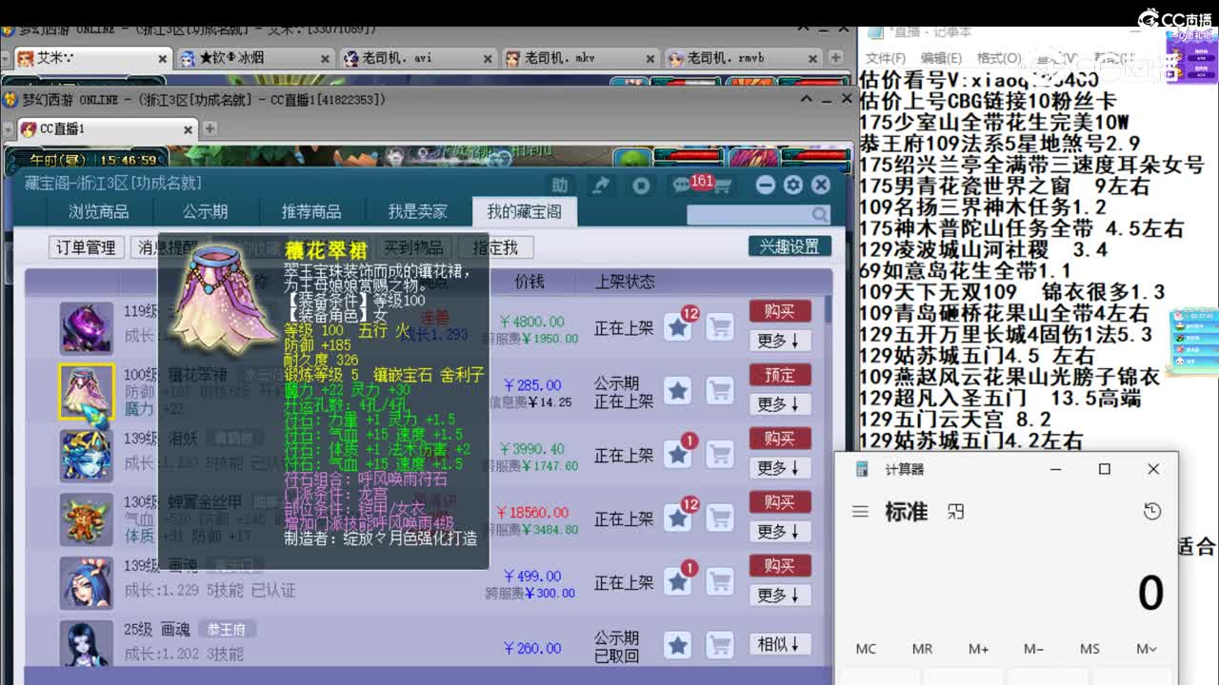Click 购买 for the ¥18560.00 item

[x=780, y=502]
